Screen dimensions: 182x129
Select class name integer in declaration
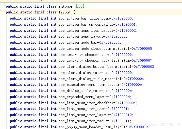coord(65,6)
